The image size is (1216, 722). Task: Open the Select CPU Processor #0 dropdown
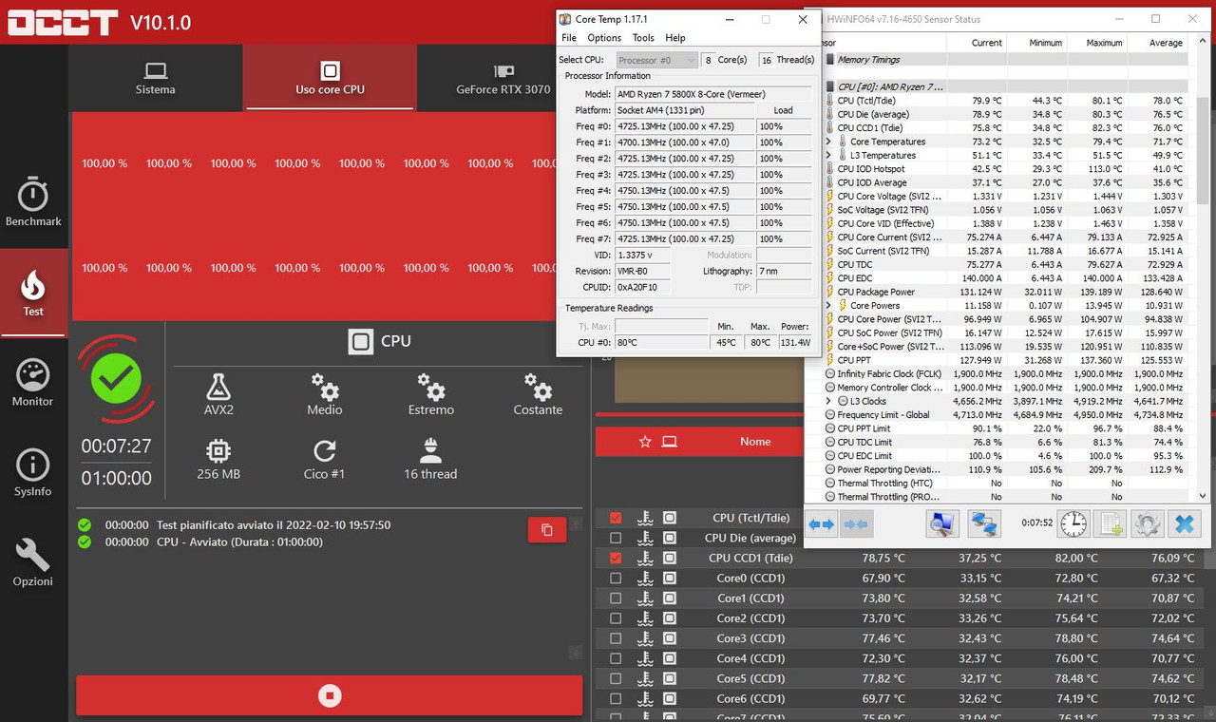[x=655, y=60]
